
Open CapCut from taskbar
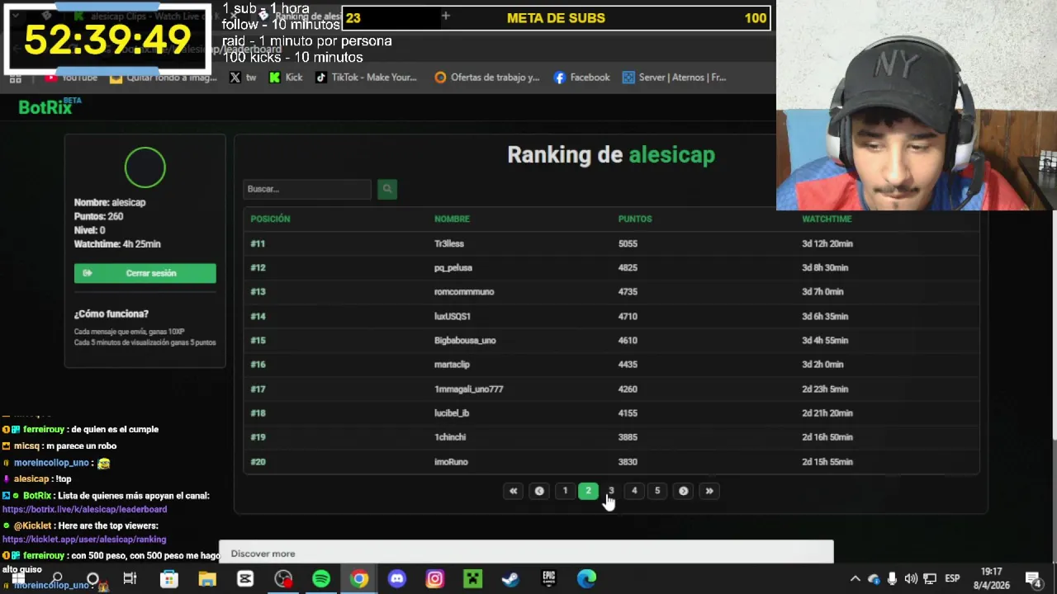click(x=245, y=578)
